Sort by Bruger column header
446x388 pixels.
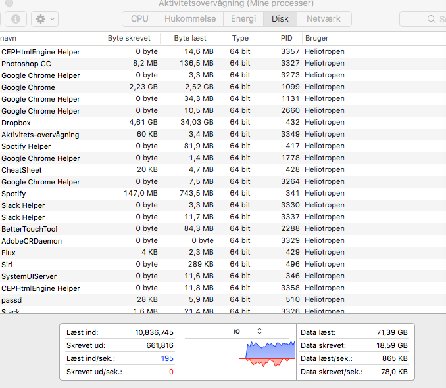coord(316,38)
